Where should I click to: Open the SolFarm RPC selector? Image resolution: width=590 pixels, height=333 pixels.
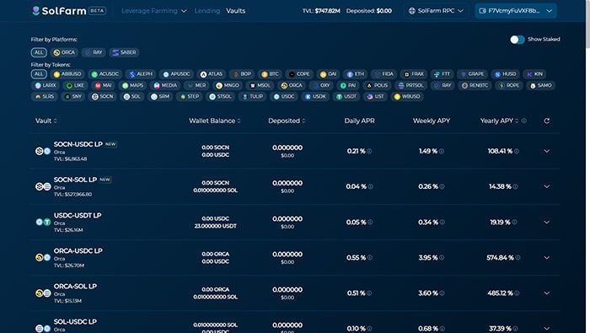[x=436, y=11]
